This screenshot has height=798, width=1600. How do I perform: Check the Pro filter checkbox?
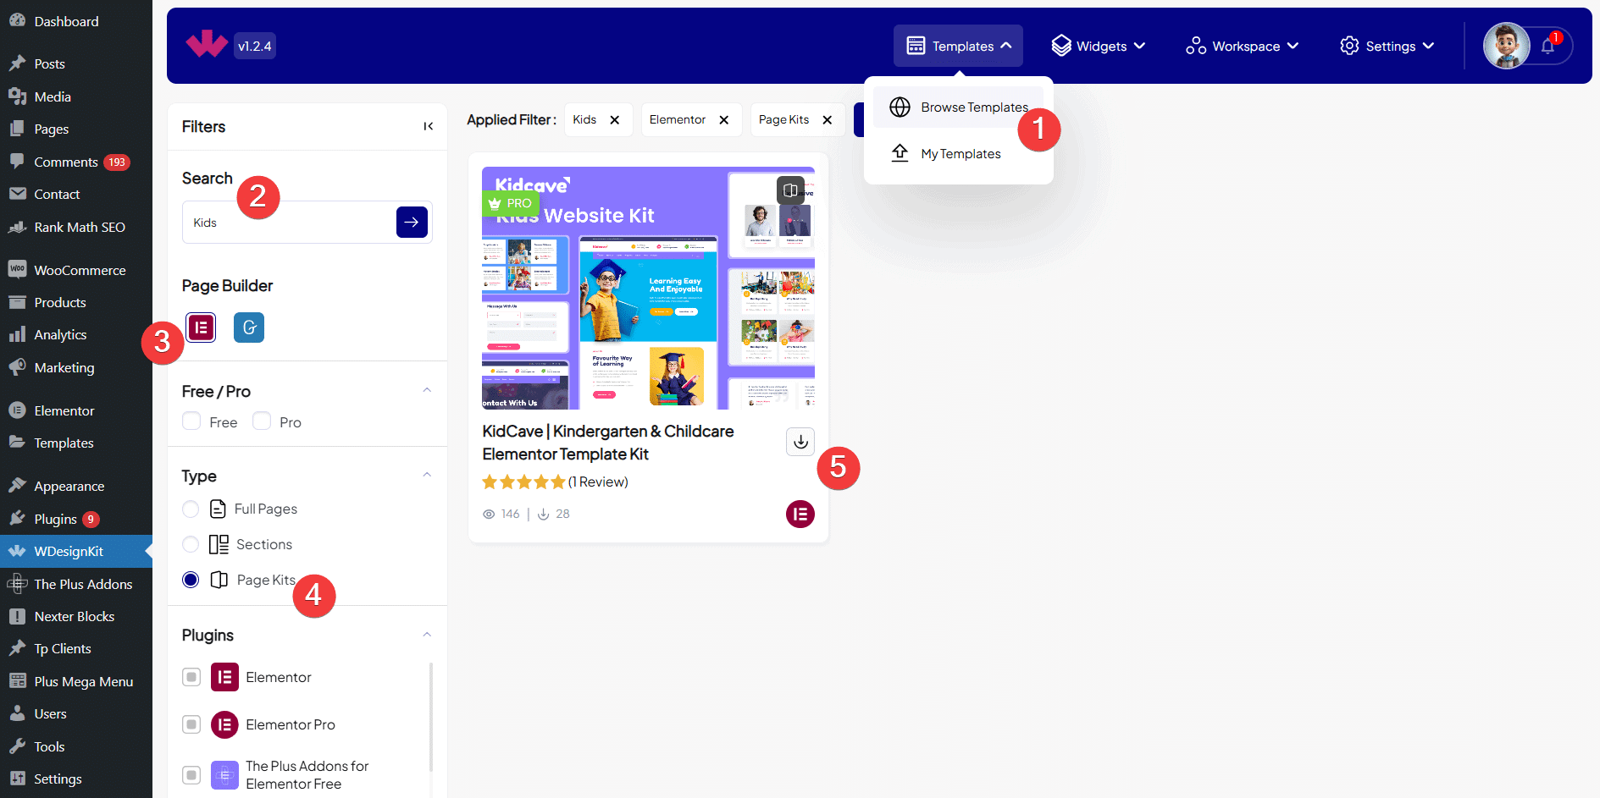click(x=262, y=421)
